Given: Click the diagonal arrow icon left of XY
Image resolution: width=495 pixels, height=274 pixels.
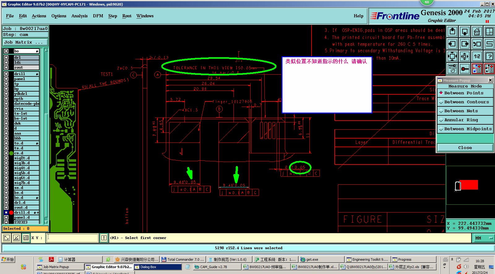Looking at the screenshot, I should coord(6,238).
